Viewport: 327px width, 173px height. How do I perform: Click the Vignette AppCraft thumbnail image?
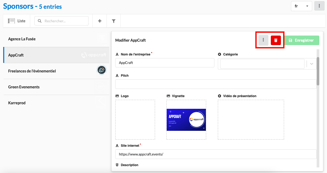tap(186, 120)
